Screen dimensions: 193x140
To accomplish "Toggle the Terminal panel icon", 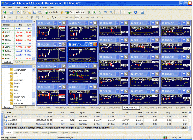I will point(35,12).
